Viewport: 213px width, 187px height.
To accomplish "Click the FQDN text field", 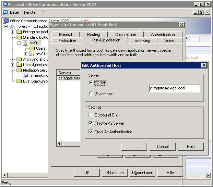I will tap(175, 88).
